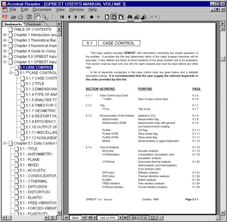Open 5.1 - DIFFUSION bookmark
The width and height of the screenshot is (227, 222).
33,187
